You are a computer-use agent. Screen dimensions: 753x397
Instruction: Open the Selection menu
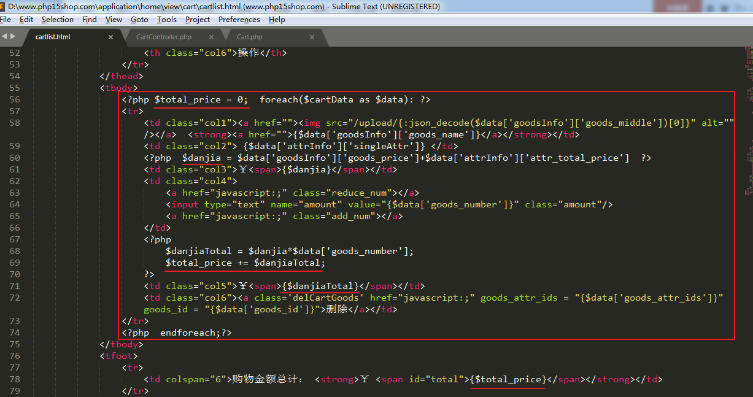tap(58, 20)
